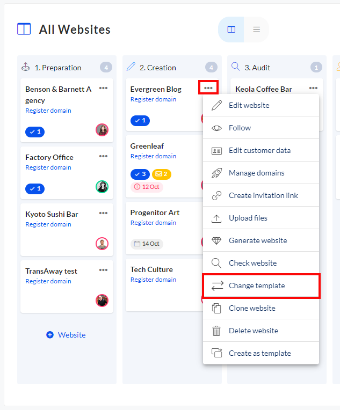Screen dimensions: 340x410
Task: Open Kyoto Sushi Bar three-dot menu
Action: point(103,213)
